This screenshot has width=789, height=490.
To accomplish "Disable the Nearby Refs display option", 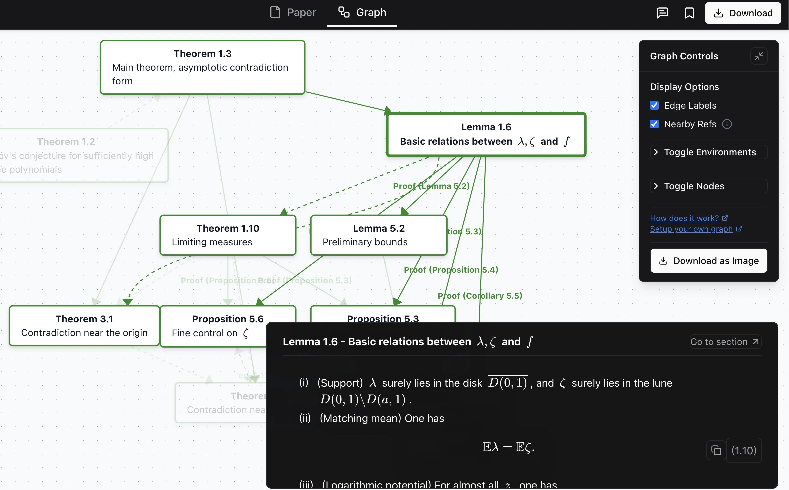I will click(655, 124).
